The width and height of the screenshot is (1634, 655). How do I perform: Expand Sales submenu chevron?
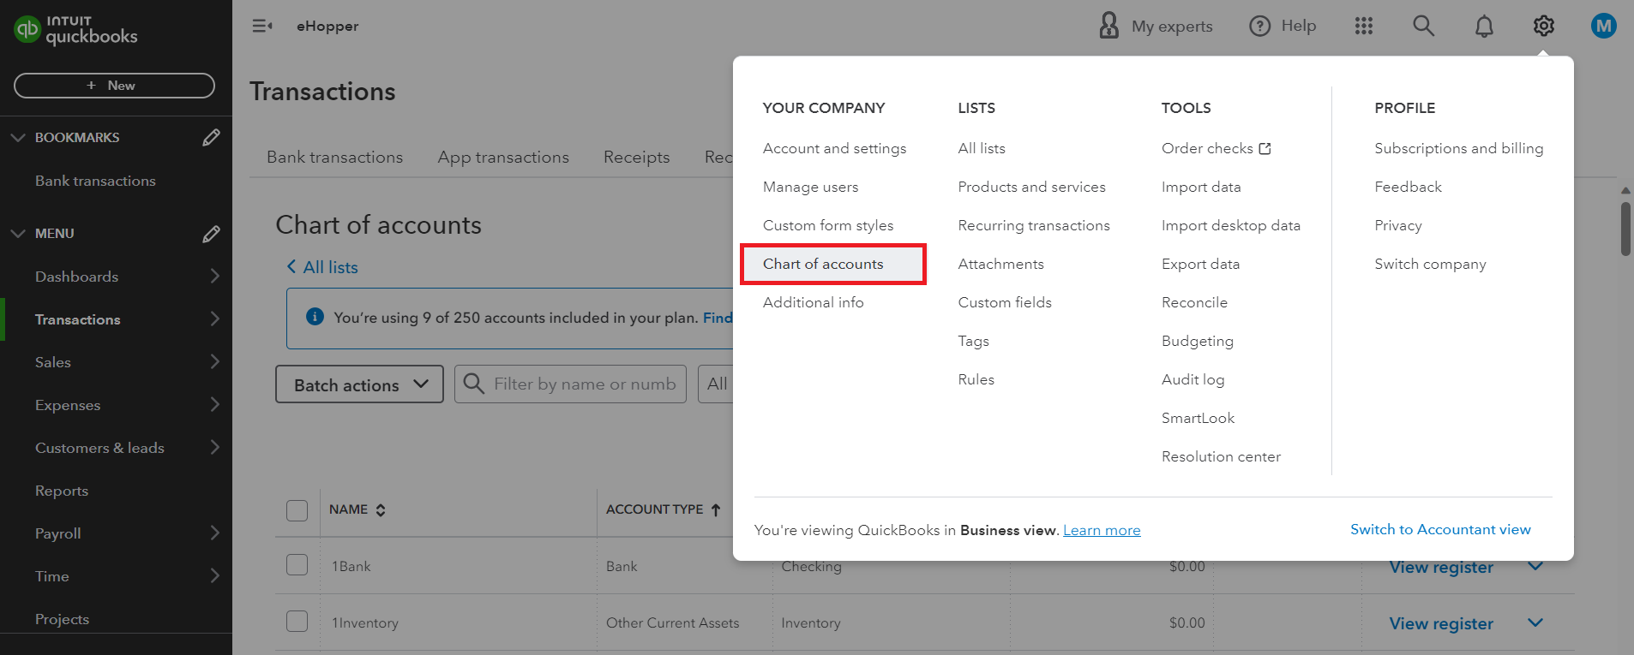click(214, 361)
